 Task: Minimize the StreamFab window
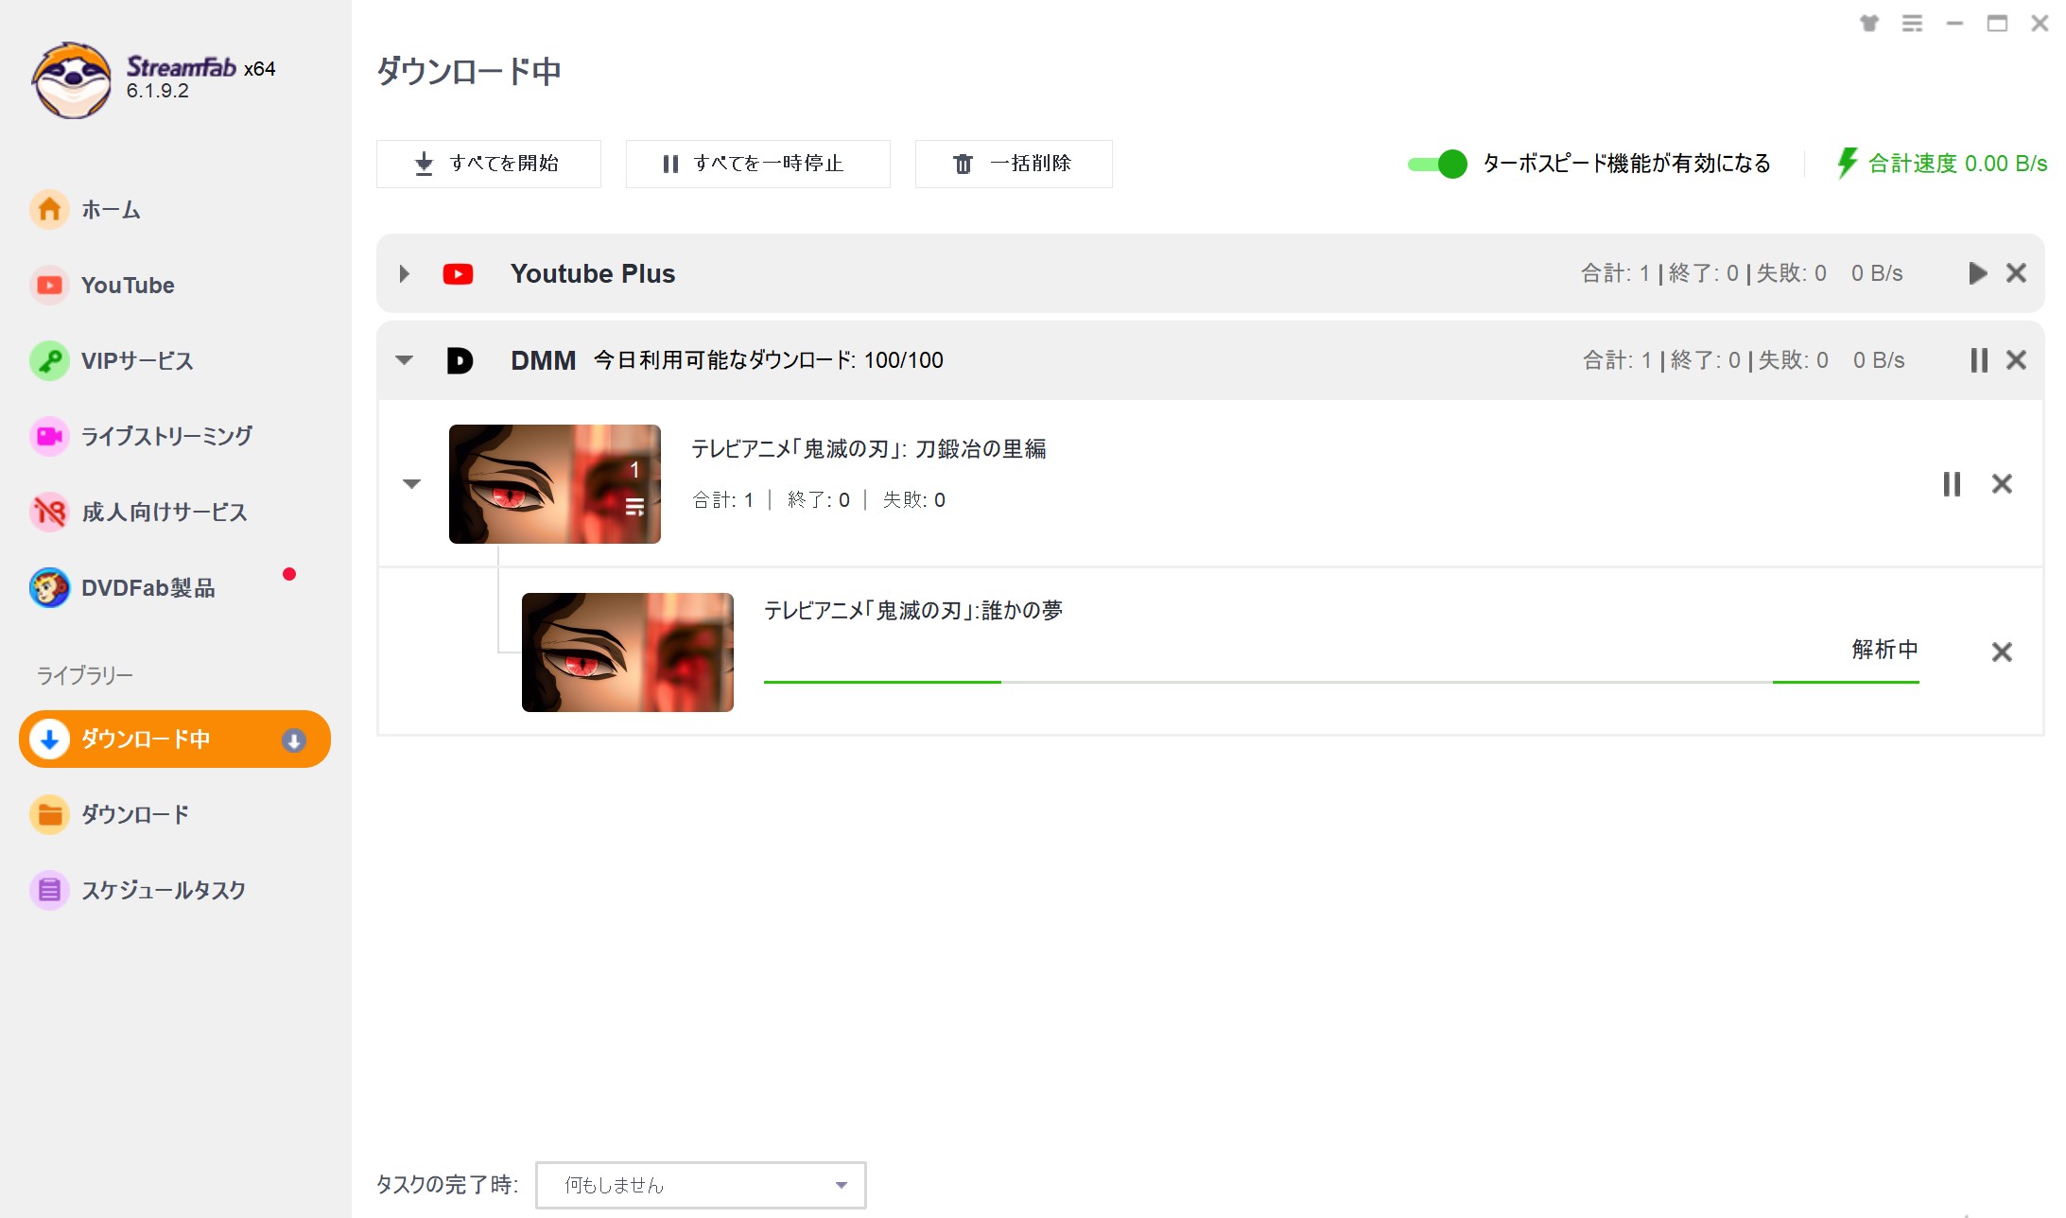click(x=1954, y=24)
